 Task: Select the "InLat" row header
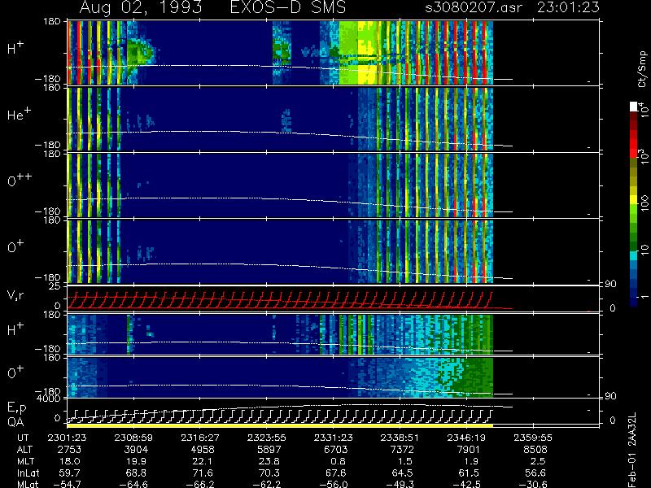click(x=28, y=473)
